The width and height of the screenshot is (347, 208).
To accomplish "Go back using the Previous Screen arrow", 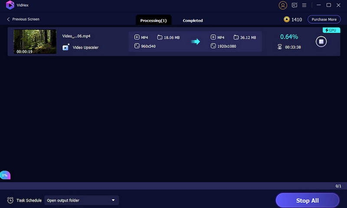I will click(8, 19).
